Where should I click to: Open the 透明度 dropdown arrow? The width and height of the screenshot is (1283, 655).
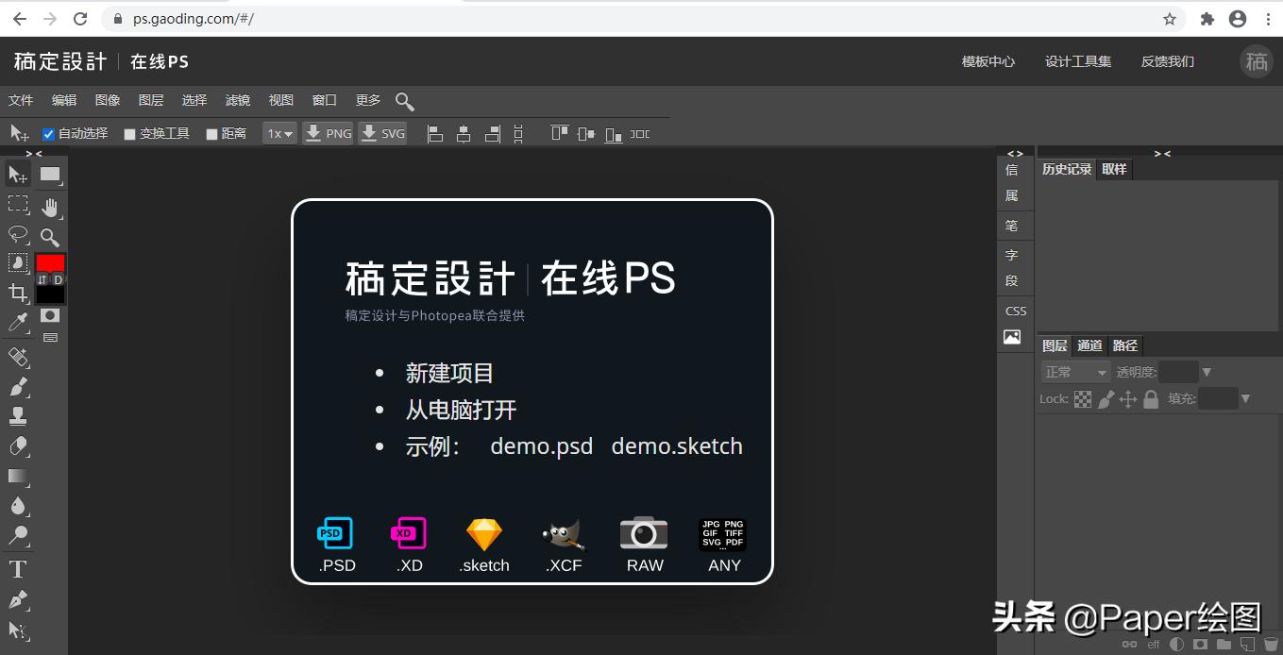(1207, 371)
